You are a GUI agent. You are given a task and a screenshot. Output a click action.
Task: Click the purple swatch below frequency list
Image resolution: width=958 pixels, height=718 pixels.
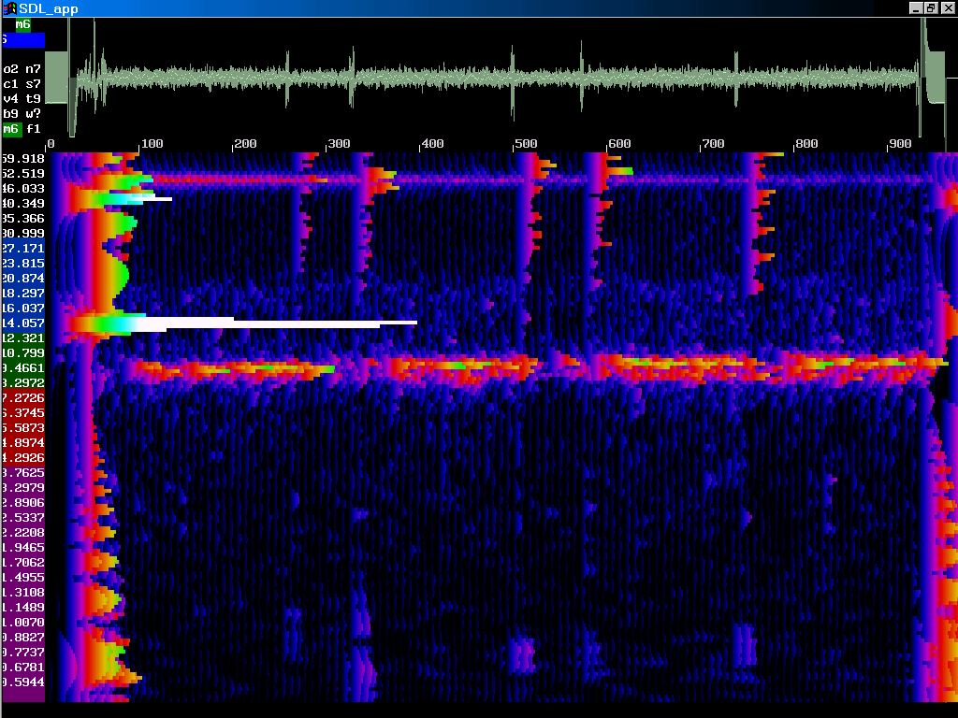click(x=23, y=696)
